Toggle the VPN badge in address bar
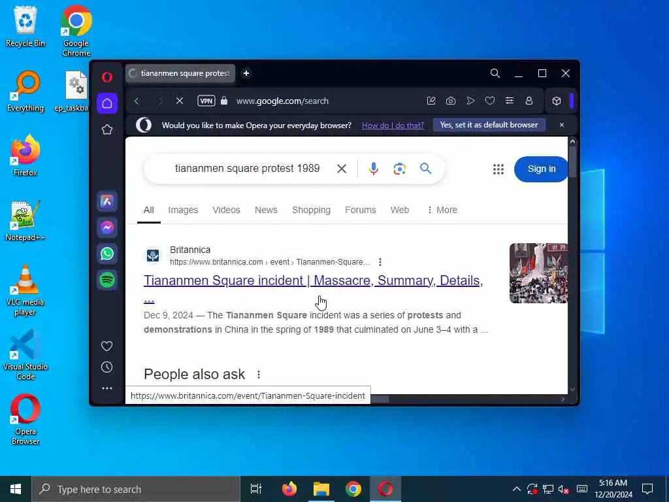Image resolution: width=669 pixels, height=502 pixels. [206, 101]
